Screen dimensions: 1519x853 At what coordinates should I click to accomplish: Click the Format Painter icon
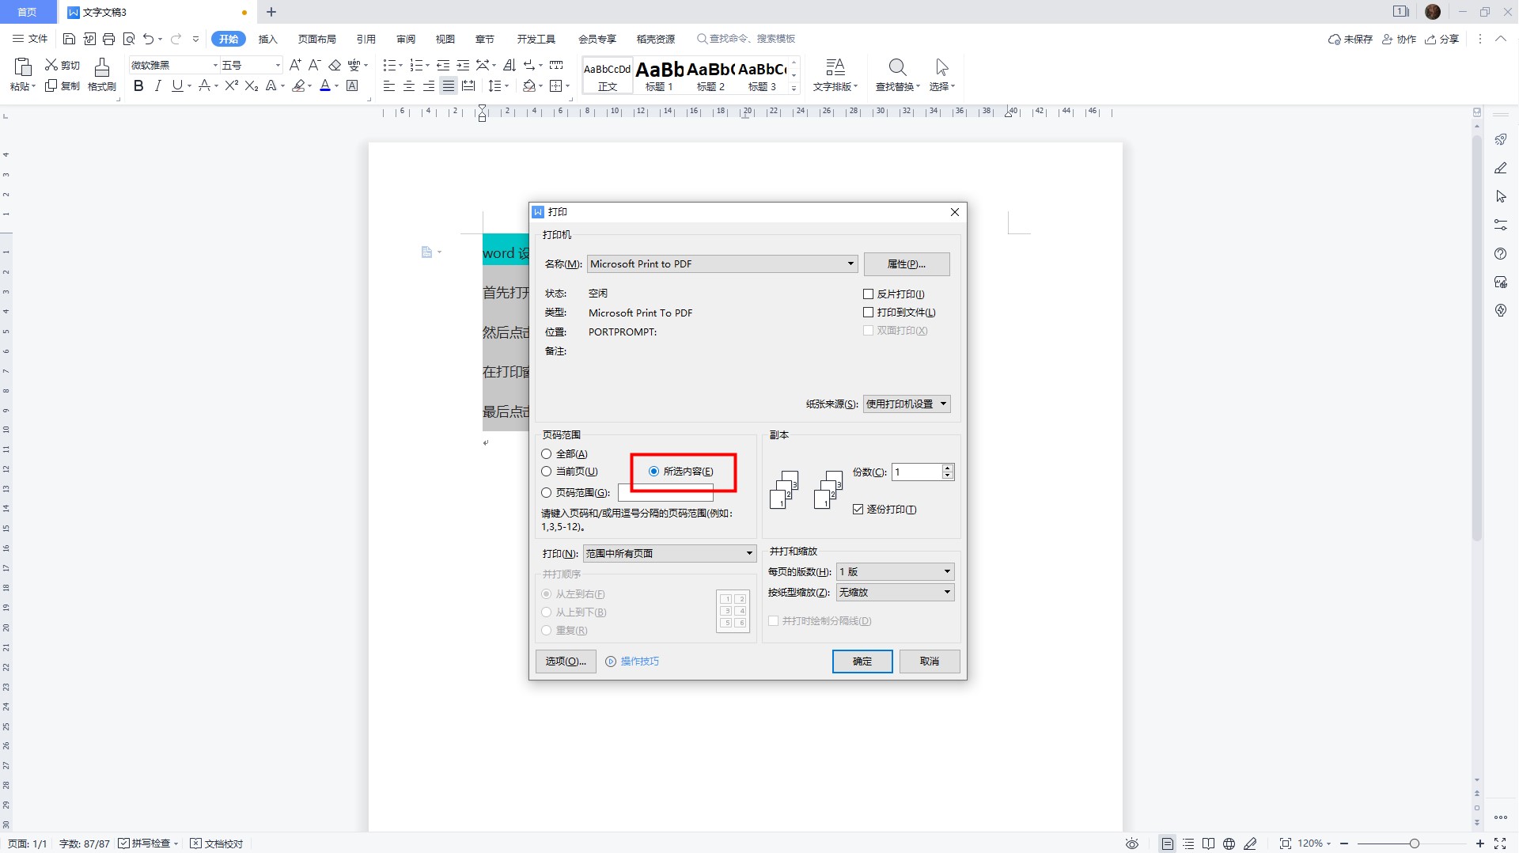(x=101, y=68)
